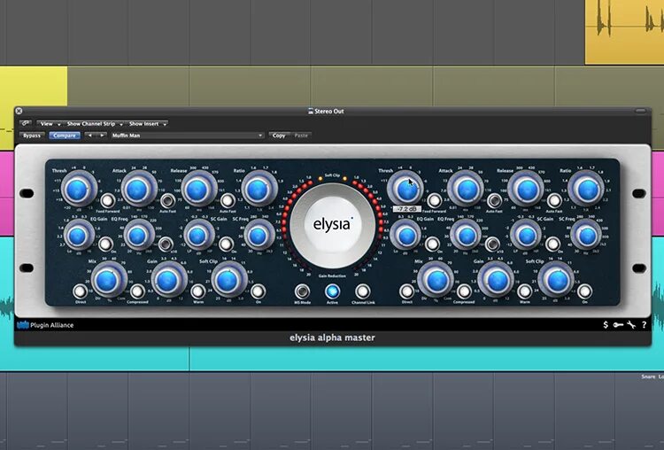664x450 pixels.
Task: Click right channel SC Gain knob
Action: click(526, 236)
